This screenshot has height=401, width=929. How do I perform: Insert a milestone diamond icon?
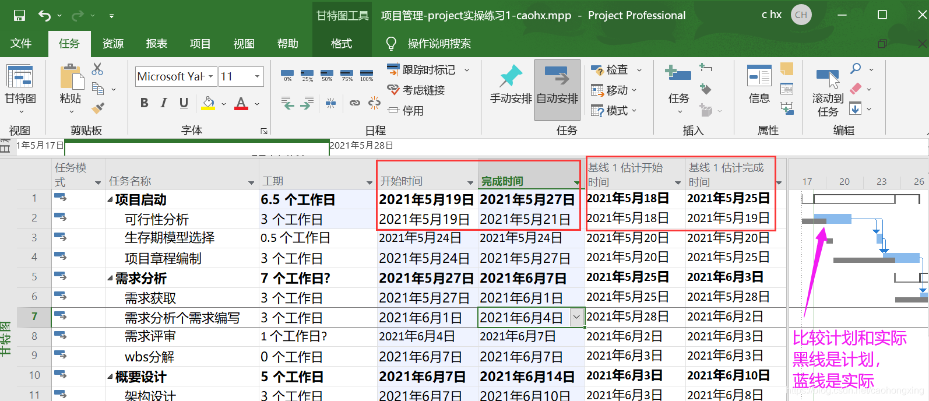705,89
